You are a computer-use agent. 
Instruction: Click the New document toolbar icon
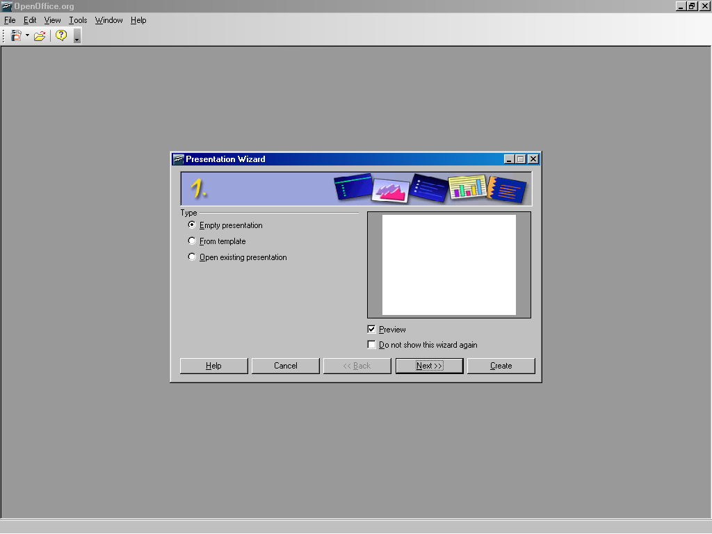[x=16, y=35]
